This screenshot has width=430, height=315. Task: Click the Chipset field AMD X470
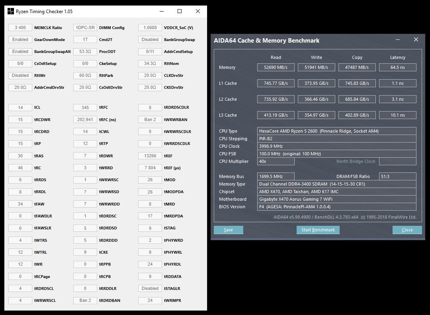click(x=337, y=192)
